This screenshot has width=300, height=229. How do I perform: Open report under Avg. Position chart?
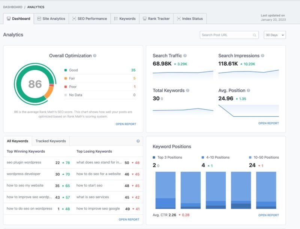pyautogui.click(x=268, y=123)
